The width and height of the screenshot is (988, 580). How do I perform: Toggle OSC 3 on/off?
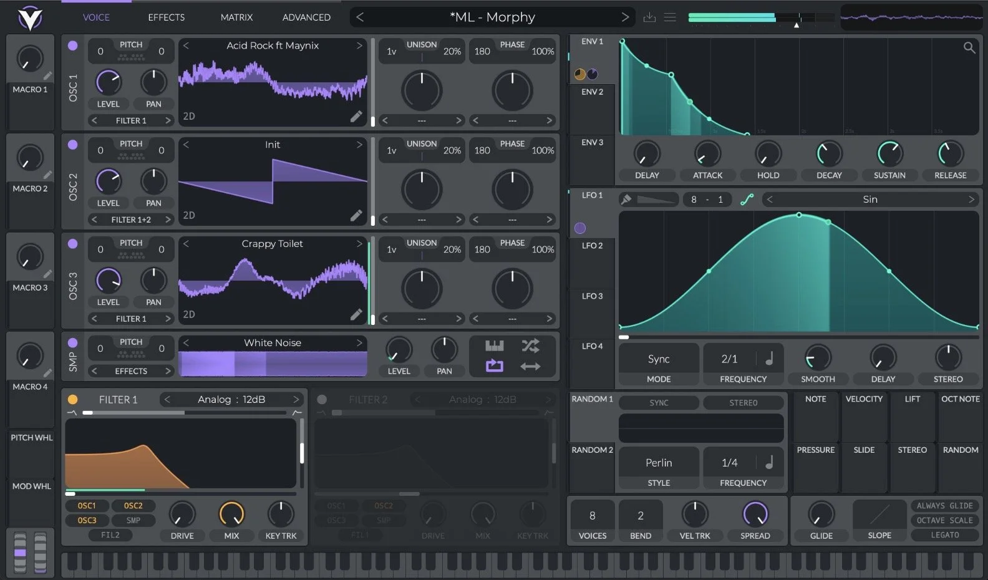pos(73,244)
